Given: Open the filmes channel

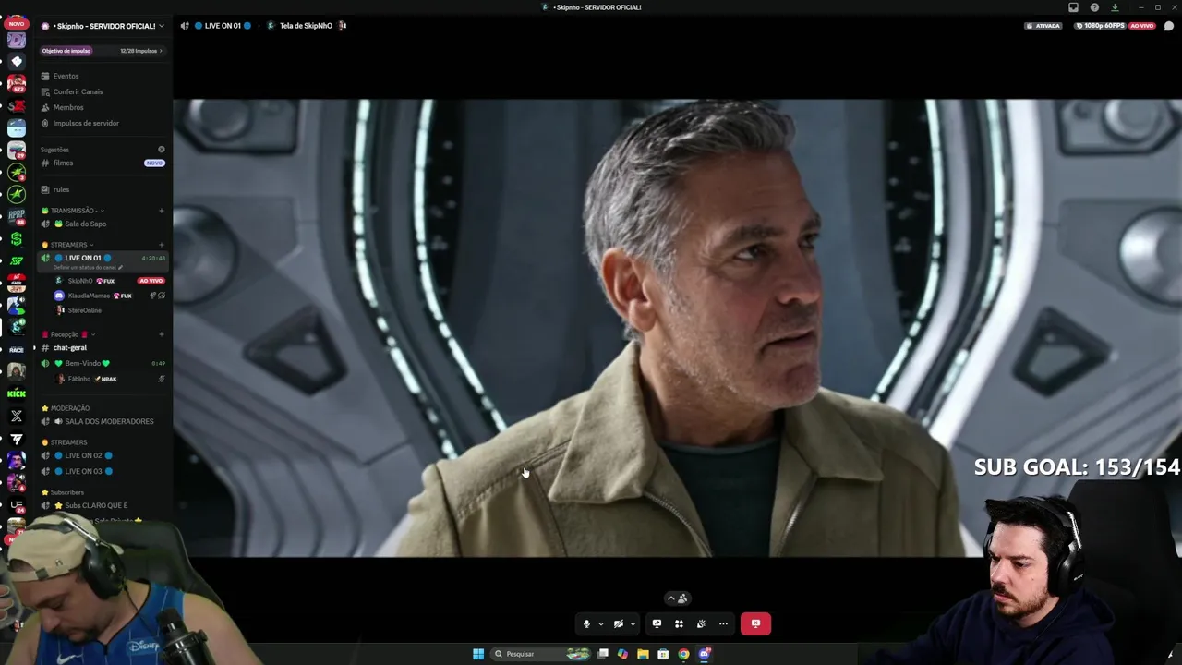Looking at the screenshot, I should (x=103, y=163).
